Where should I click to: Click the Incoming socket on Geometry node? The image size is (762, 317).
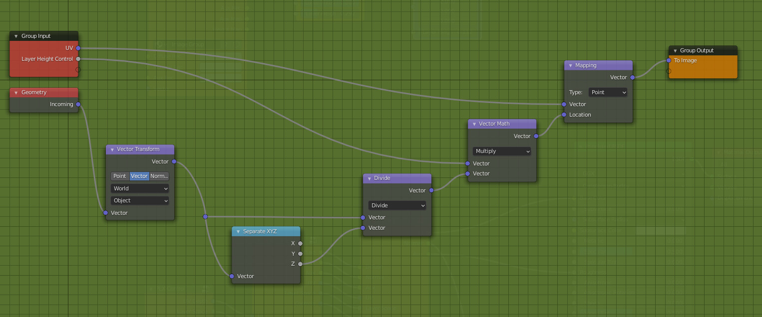[78, 104]
